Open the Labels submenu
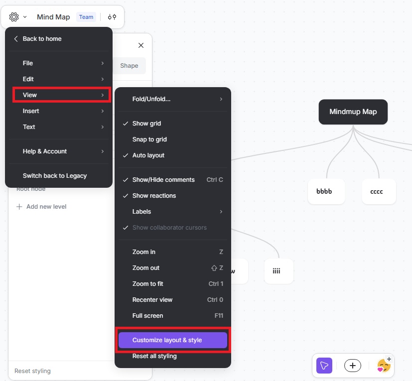This screenshot has width=412, height=381. point(141,211)
